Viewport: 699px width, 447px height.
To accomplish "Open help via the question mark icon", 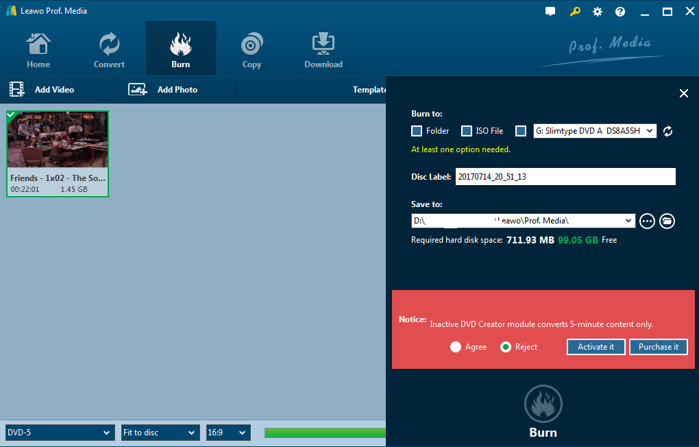I will click(620, 12).
